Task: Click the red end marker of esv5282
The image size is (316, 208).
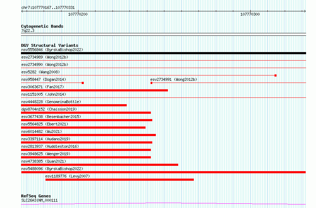Action: (x=276, y=75)
